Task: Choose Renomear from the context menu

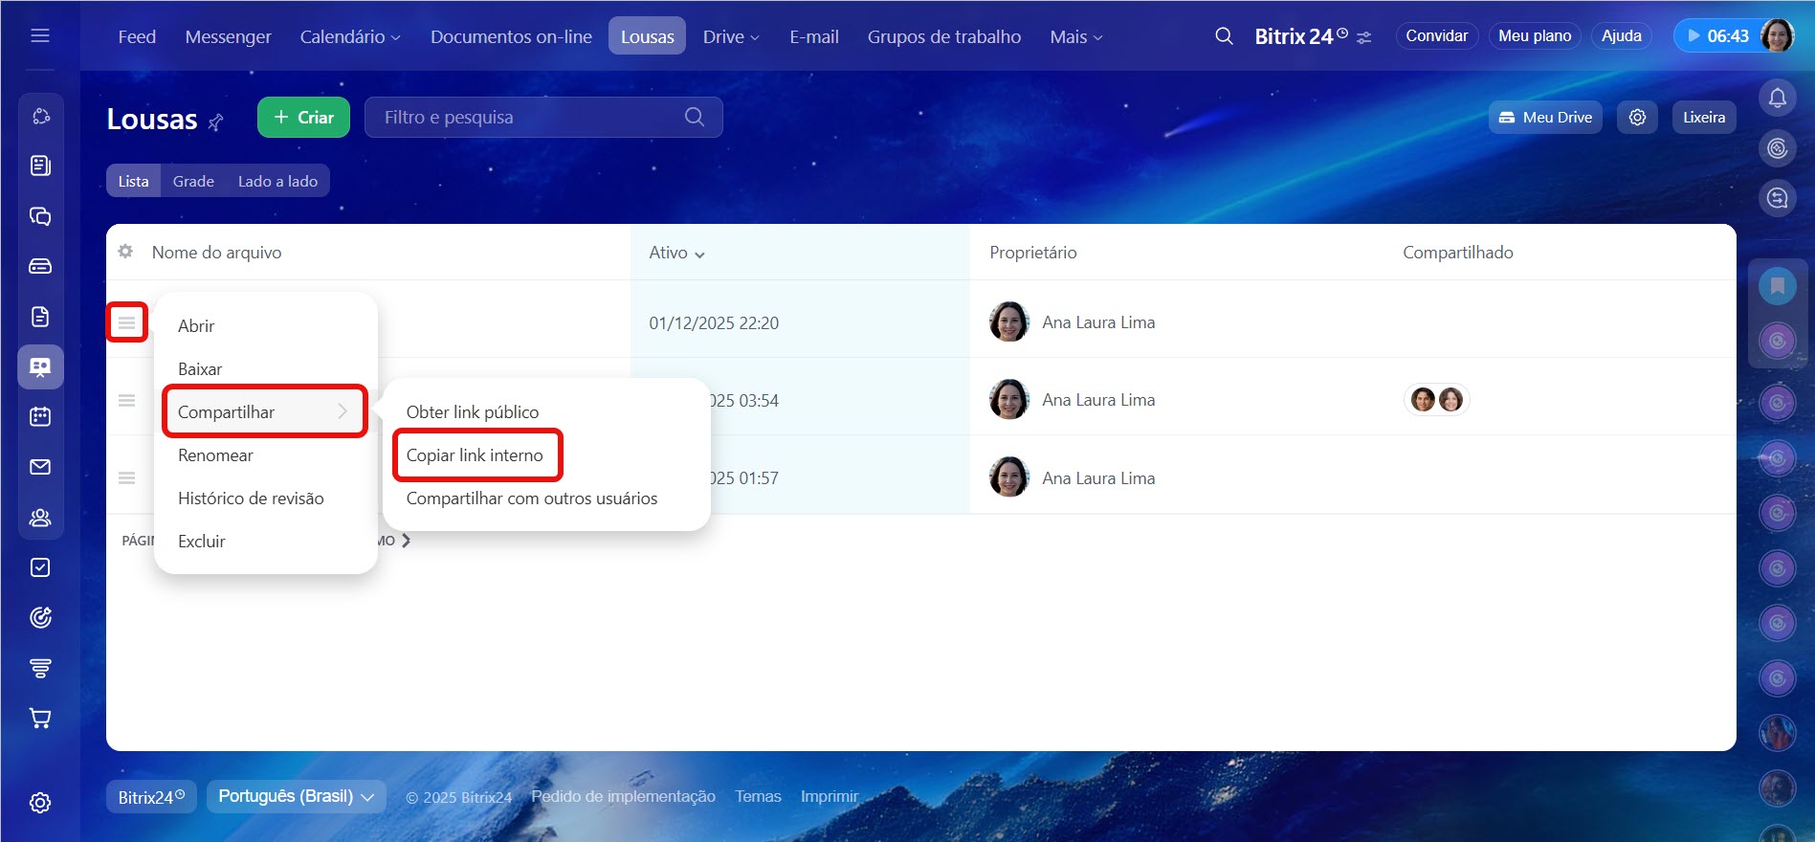Action: click(215, 455)
